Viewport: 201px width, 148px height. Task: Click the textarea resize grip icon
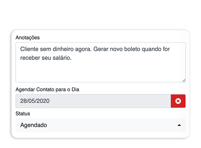pos(184,80)
